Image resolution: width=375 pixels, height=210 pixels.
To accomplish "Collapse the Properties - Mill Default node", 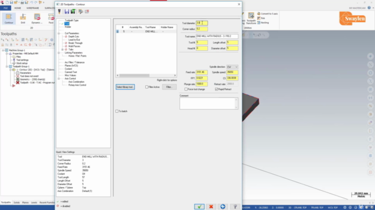I will pyautogui.click(x=6, y=54).
